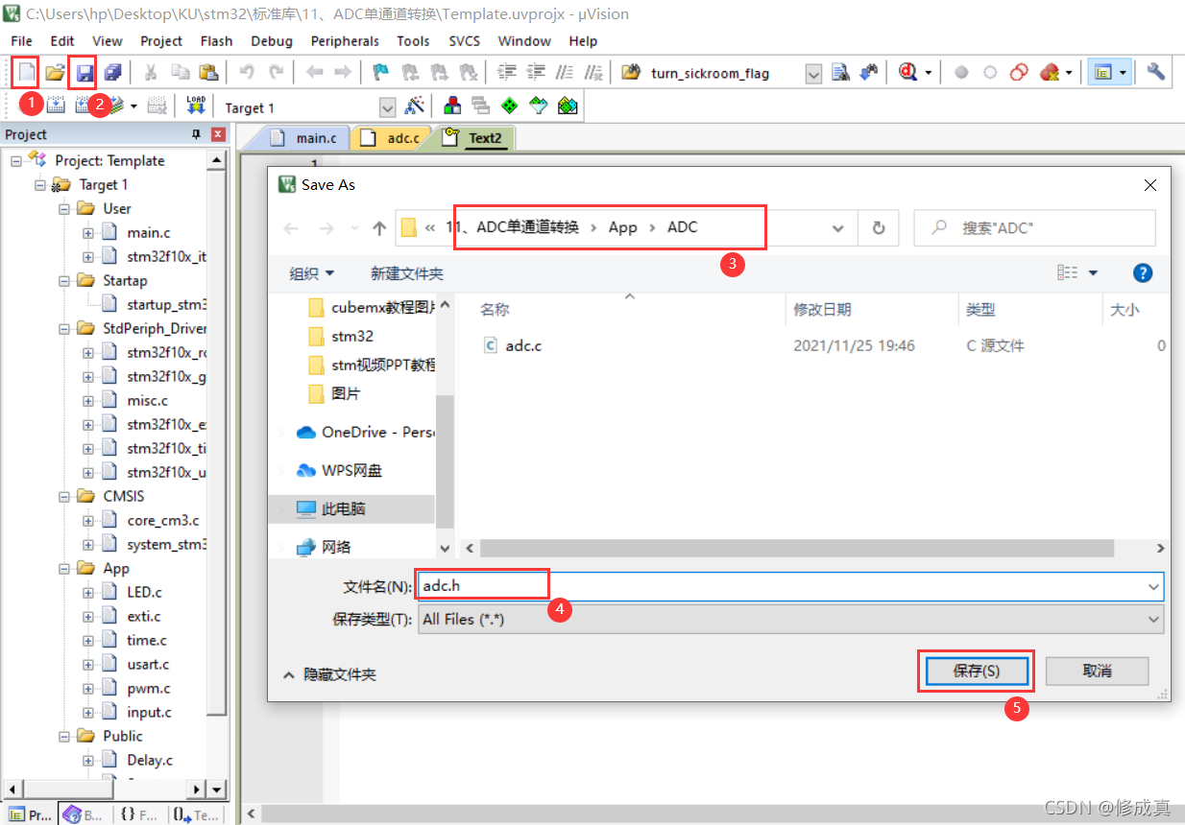The image size is (1185, 825).
Task: Click 新建文件夹 in dialog toolbar
Action: 407,273
